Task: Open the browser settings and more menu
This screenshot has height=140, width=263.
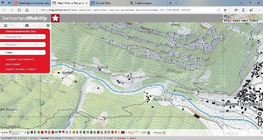Action: (259, 10)
